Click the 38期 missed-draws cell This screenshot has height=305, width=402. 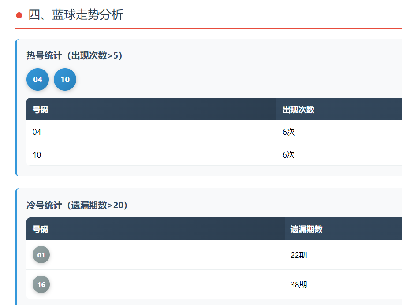[299, 284]
